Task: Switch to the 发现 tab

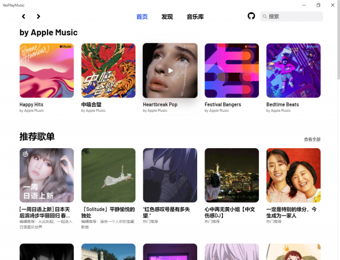Action: point(167,16)
